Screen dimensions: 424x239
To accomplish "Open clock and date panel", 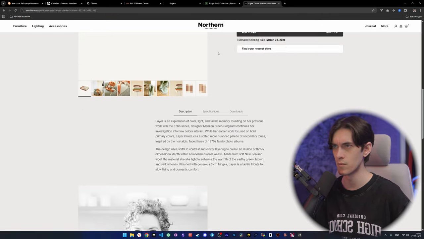I will (x=416, y=235).
